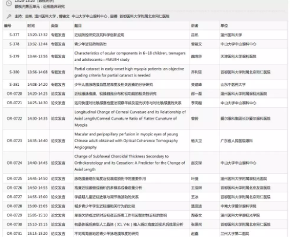Click the S-377 affiliation 温州医科大学
290x243 pixels.
pos(231,35)
